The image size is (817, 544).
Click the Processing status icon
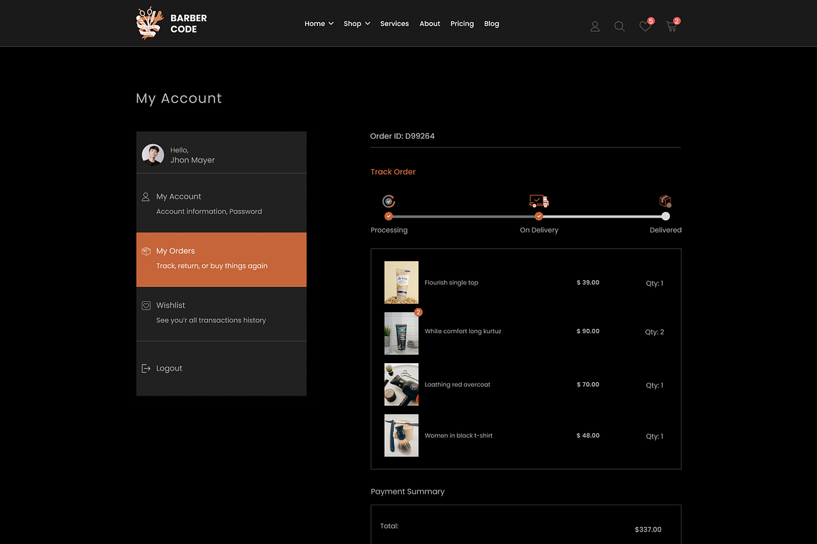click(x=389, y=201)
